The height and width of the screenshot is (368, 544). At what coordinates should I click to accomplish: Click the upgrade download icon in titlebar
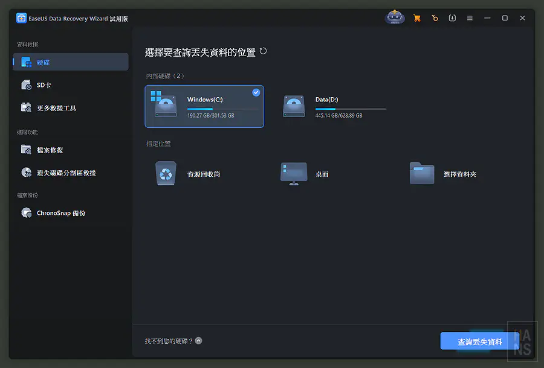pos(452,17)
